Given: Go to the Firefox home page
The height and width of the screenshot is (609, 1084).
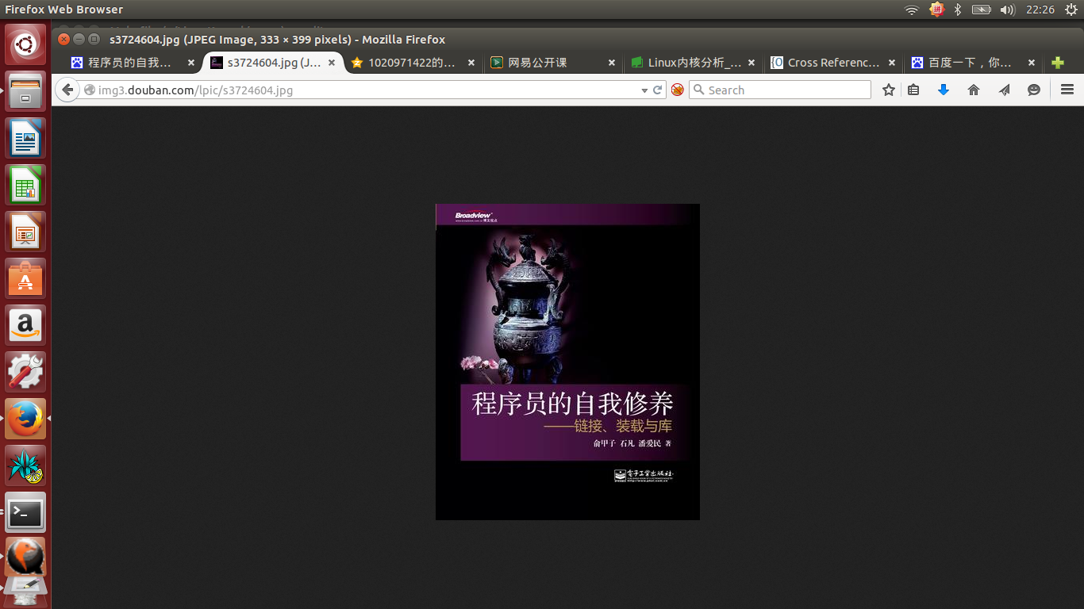Looking at the screenshot, I should point(974,90).
